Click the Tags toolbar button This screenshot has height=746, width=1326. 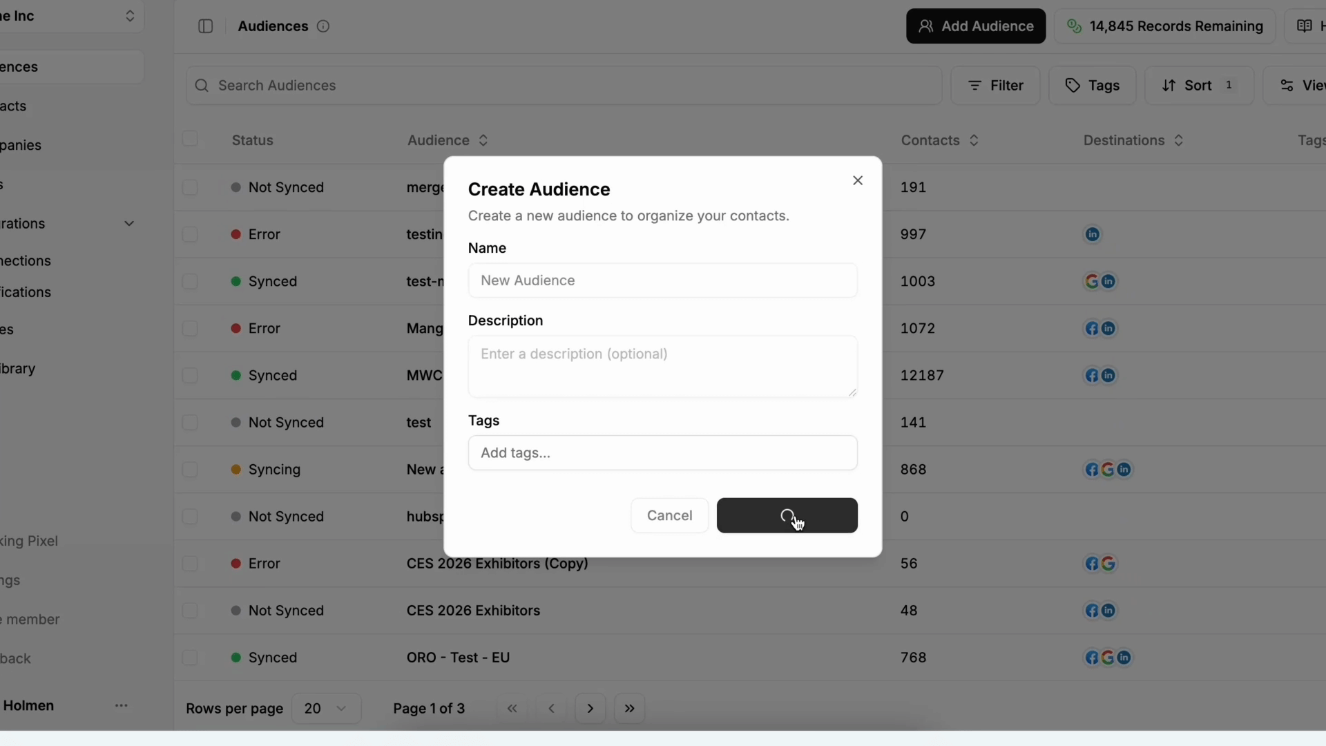pyautogui.click(x=1092, y=86)
